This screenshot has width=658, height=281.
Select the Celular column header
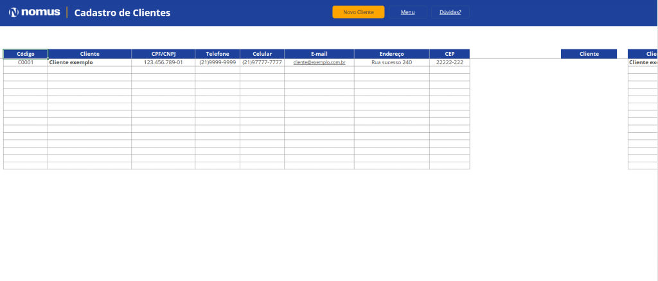tap(262, 54)
